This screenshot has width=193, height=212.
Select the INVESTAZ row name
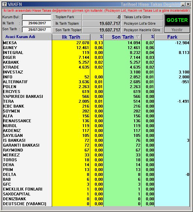(x=13, y=72)
